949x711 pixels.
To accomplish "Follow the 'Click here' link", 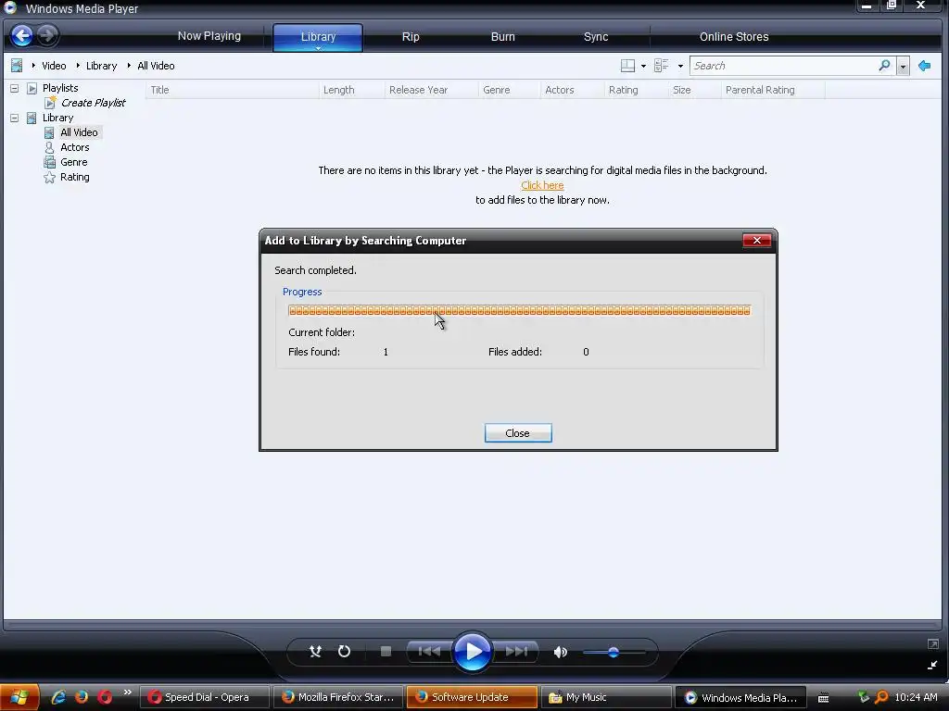I will [x=542, y=185].
